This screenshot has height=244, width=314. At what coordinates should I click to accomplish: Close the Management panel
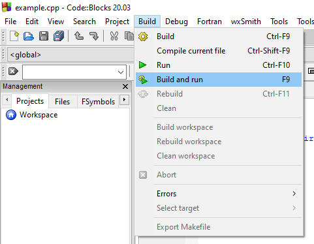coord(125,87)
